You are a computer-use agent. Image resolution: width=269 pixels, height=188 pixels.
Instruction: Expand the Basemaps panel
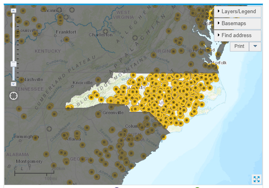click(x=238, y=24)
